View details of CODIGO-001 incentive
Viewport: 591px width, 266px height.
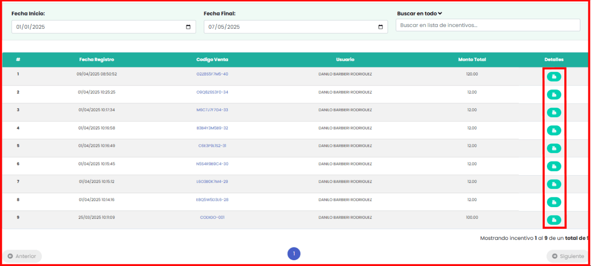[554, 219]
